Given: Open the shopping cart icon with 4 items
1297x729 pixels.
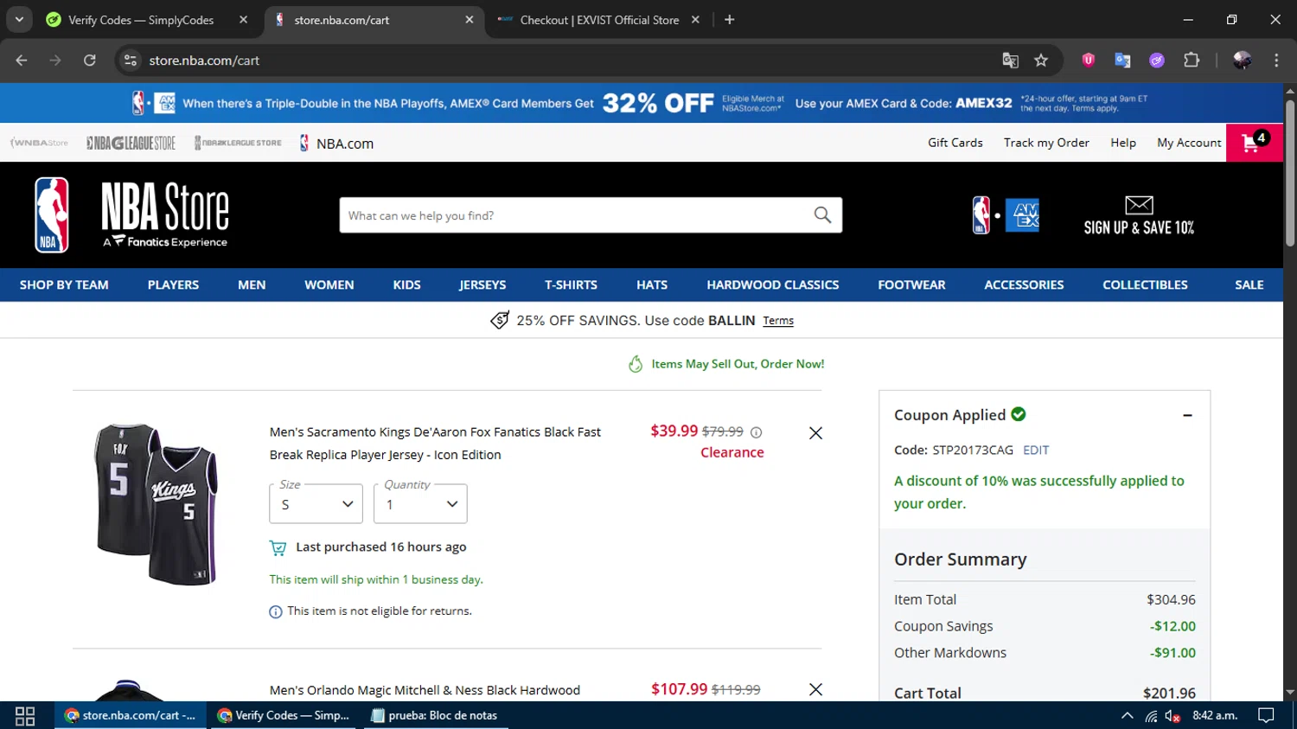Looking at the screenshot, I should 1254,143.
